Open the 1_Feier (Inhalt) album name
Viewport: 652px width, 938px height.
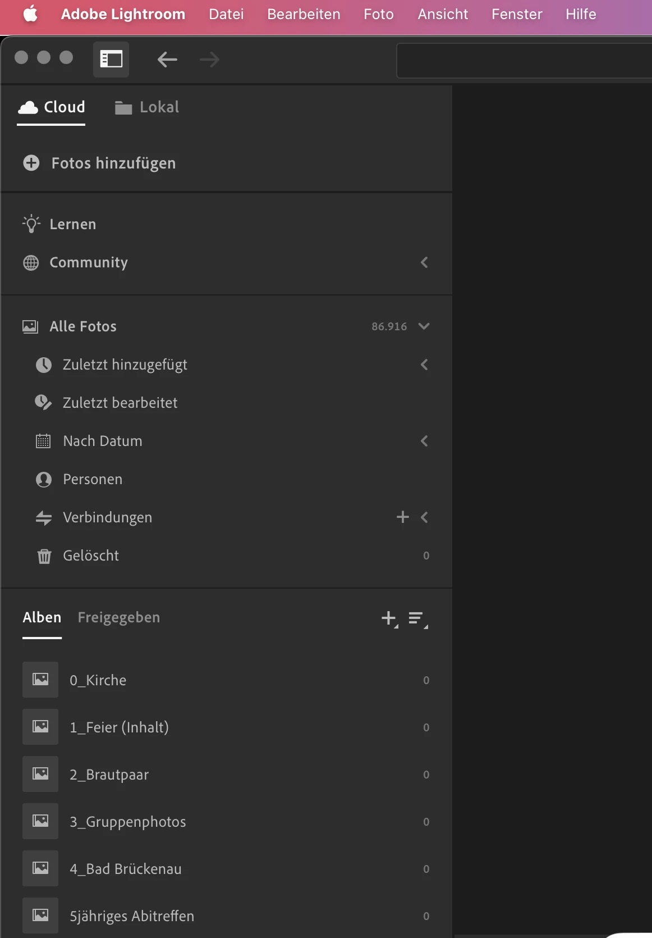tap(119, 727)
